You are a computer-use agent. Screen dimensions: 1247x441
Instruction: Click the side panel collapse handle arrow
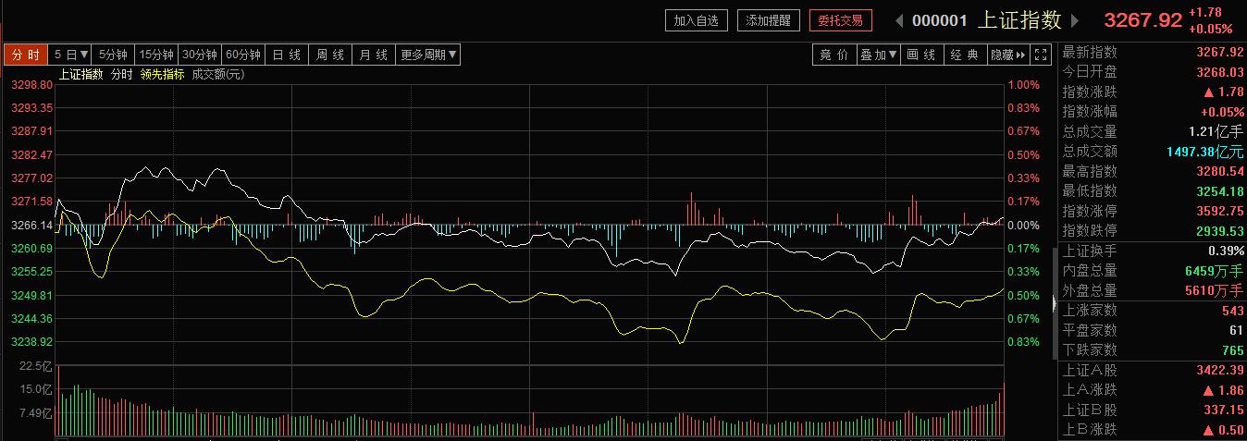coord(1055,302)
